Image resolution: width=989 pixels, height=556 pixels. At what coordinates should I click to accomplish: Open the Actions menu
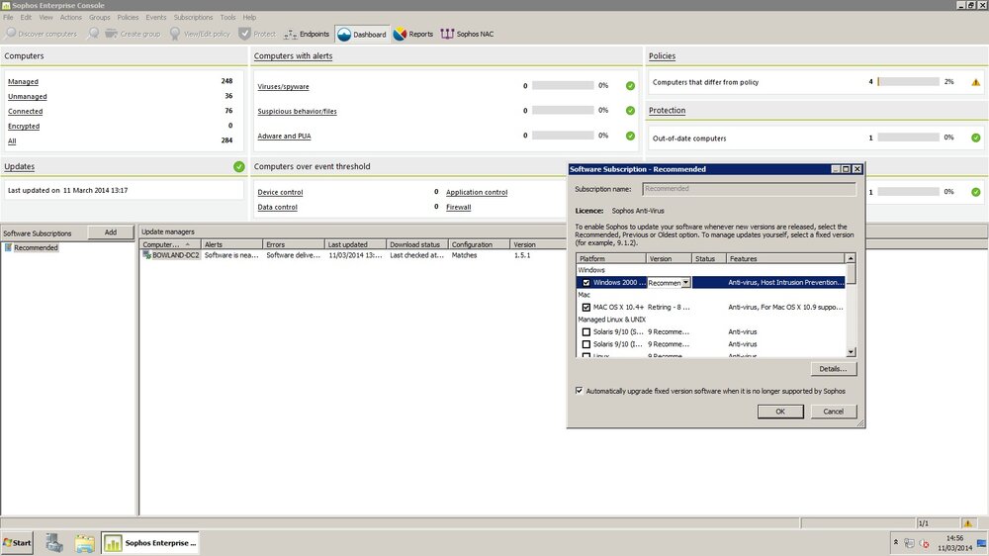pyautogui.click(x=70, y=17)
